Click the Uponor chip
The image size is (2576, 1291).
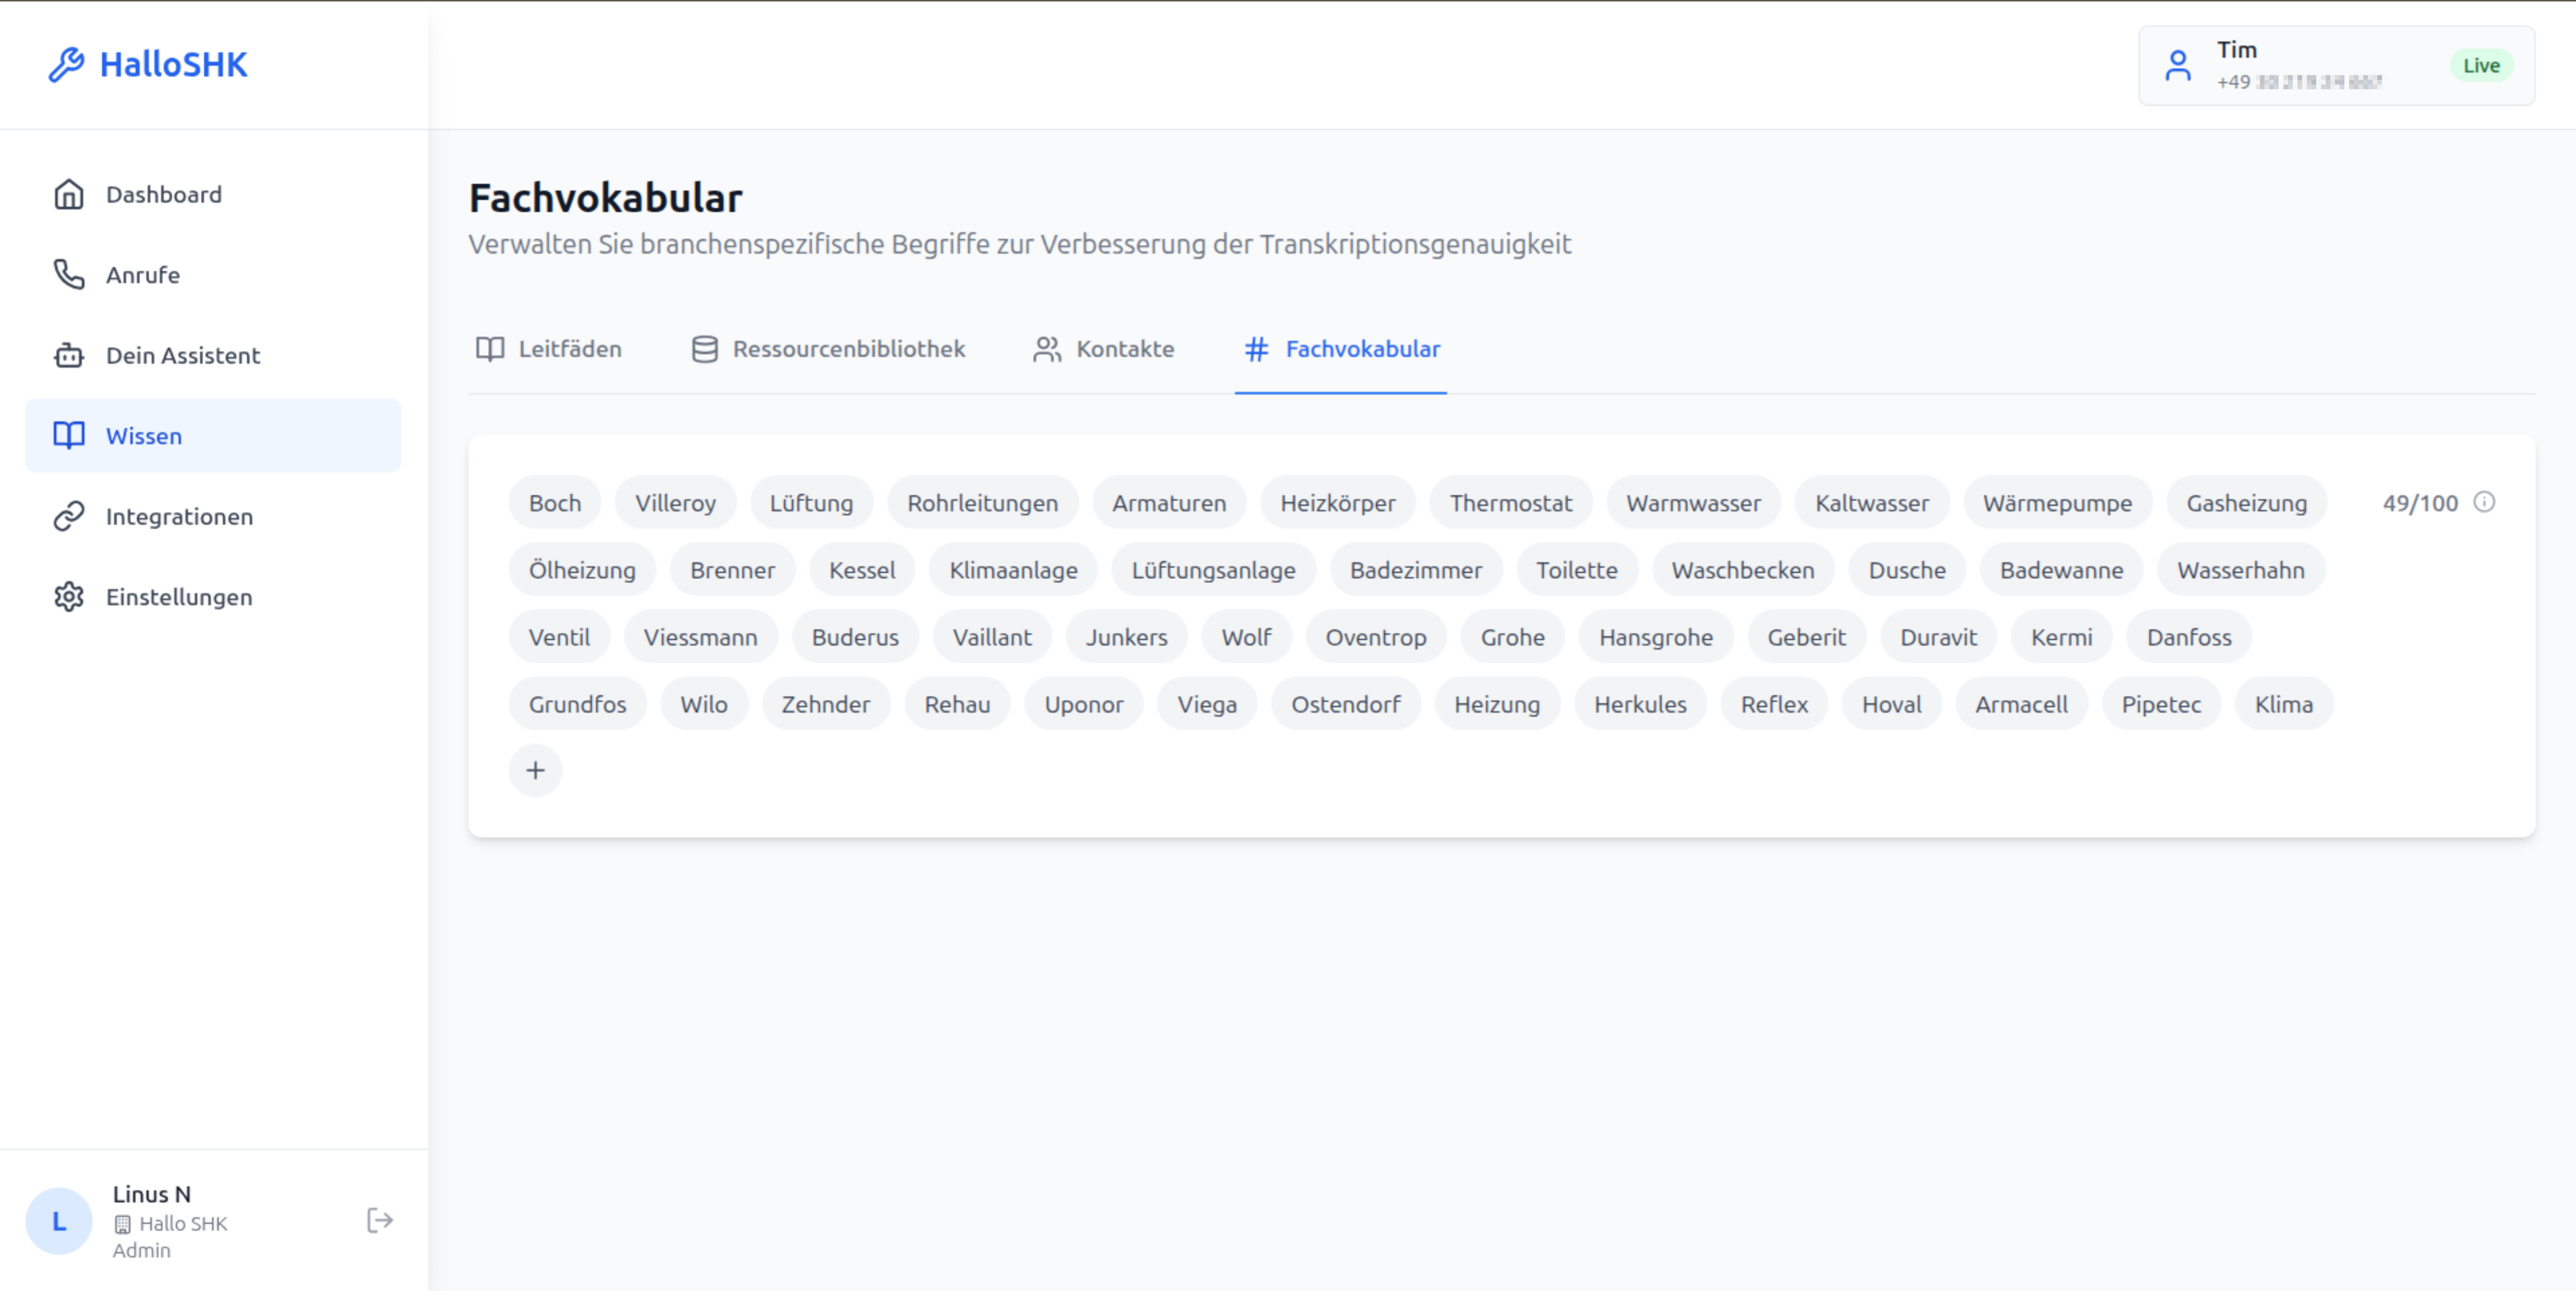[x=1084, y=704]
